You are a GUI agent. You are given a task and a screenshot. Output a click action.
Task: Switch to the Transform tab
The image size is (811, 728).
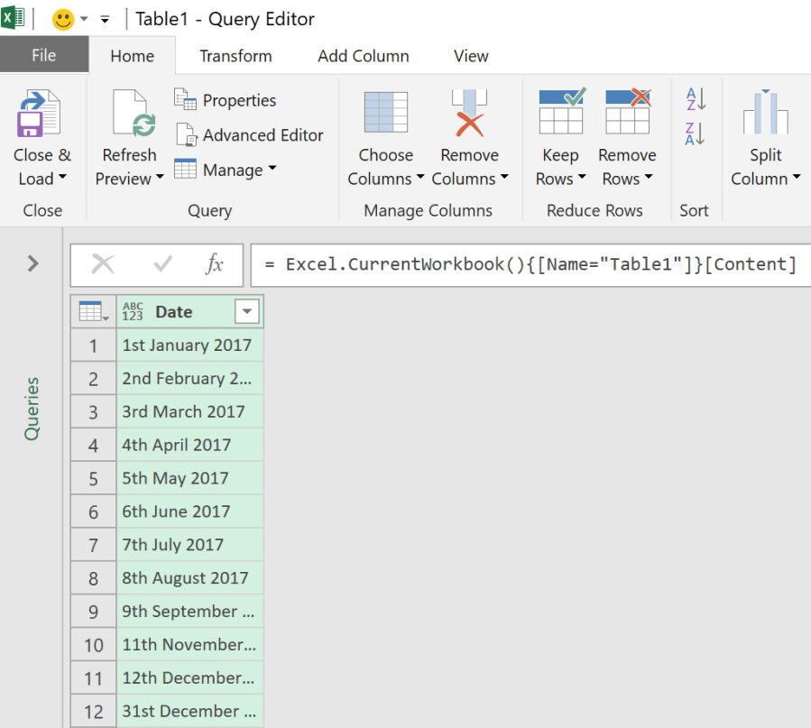pyautogui.click(x=235, y=56)
